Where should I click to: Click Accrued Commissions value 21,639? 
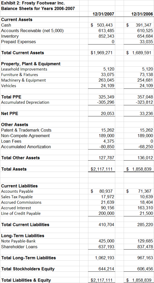point(108,202)
